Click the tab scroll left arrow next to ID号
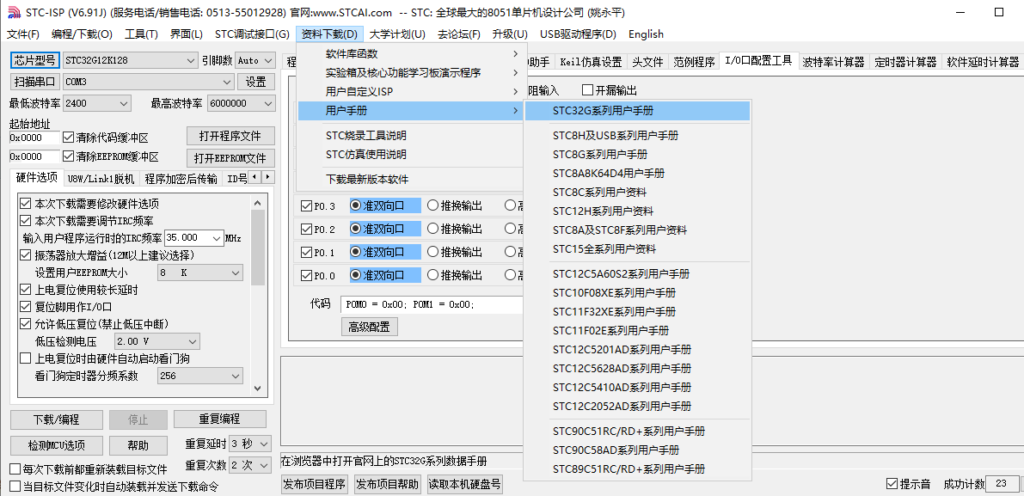The height and width of the screenshot is (496, 1024). click(255, 177)
